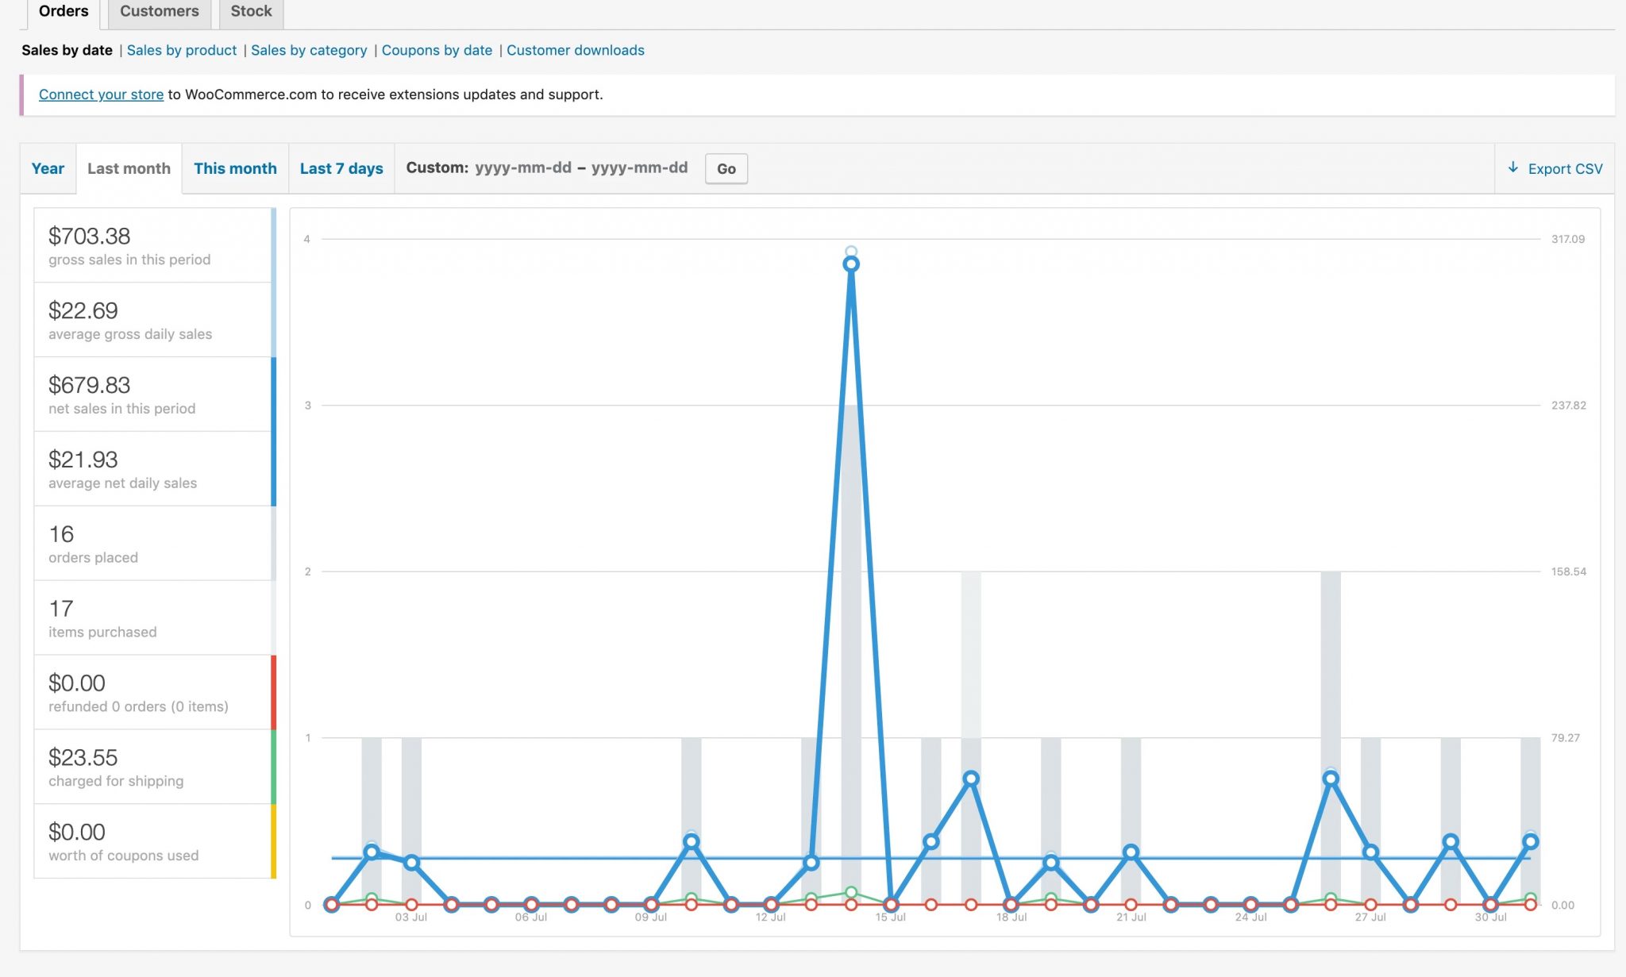The width and height of the screenshot is (1626, 977).
Task: Open the Stock tab
Action: (251, 11)
